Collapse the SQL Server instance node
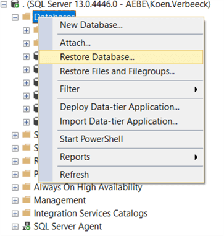Image resolution: width=224 pixels, height=236 pixels. pyautogui.click(x=4, y=5)
